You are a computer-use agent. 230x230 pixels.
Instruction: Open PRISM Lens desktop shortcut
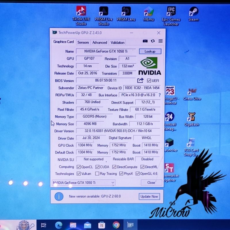click(x=126, y=14)
